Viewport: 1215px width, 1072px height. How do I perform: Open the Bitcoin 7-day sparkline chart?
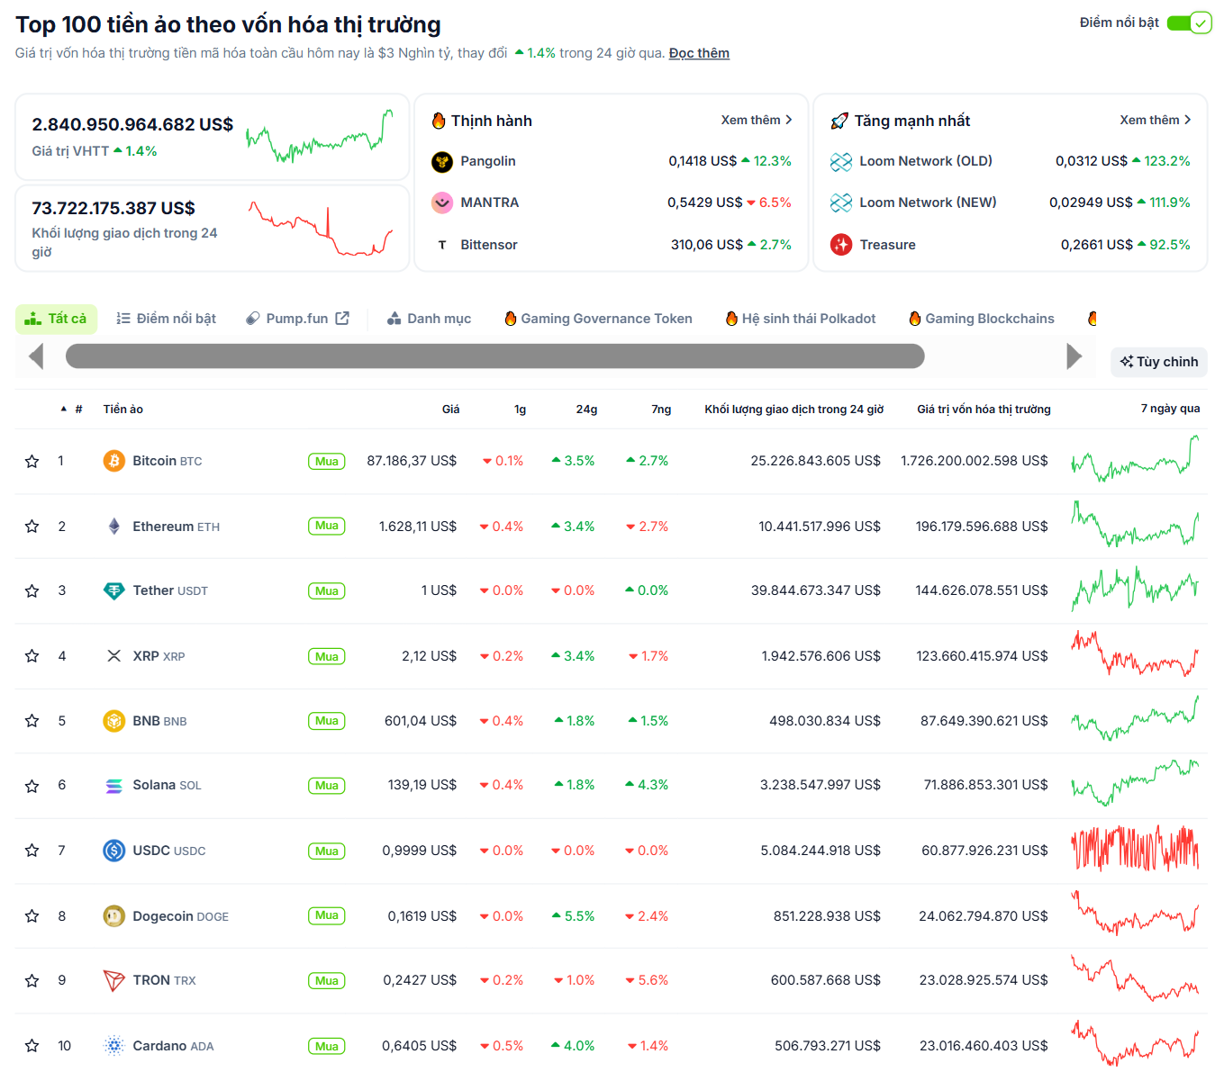[1135, 459]
